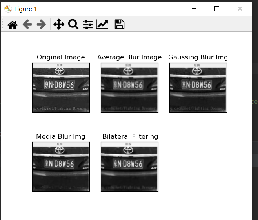Open Configure subplots sliders icon
258x220 pixels.
coord(88,25)
